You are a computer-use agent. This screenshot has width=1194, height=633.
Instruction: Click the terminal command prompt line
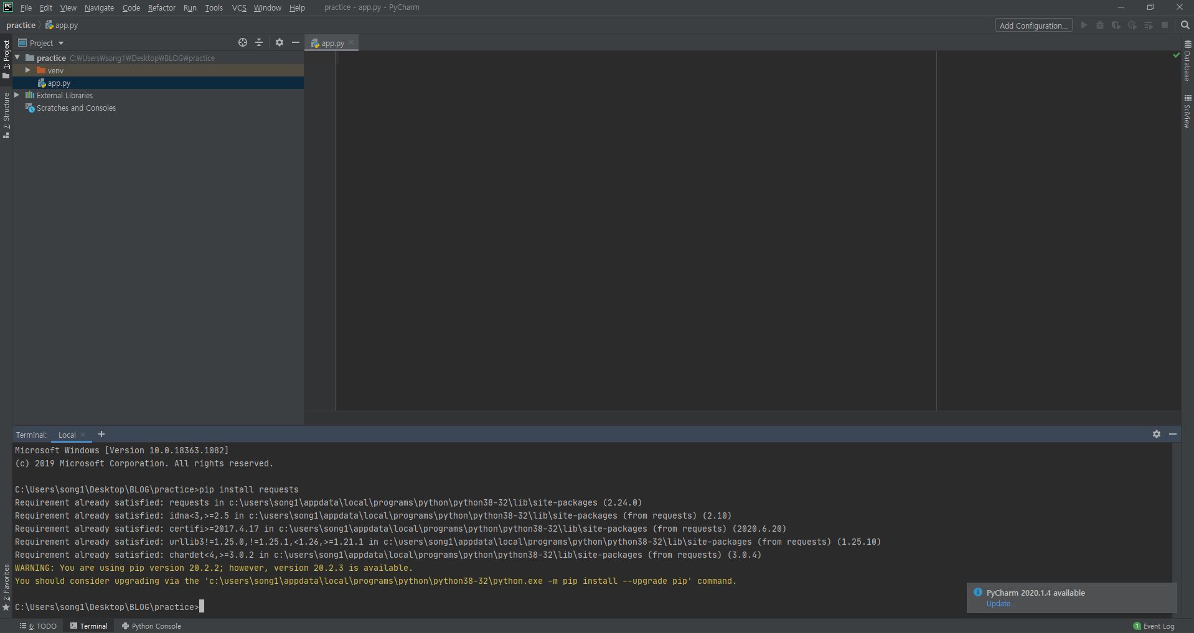[x=110, y=607]
